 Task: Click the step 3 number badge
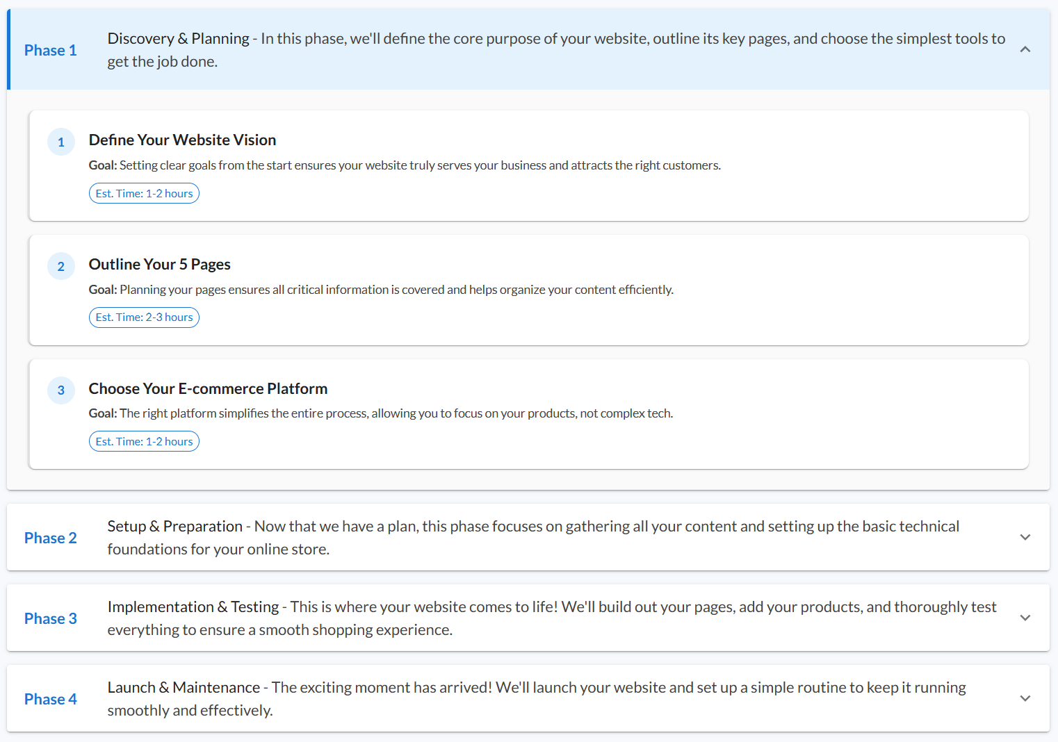pyautogui.click(x=61, y=390)
